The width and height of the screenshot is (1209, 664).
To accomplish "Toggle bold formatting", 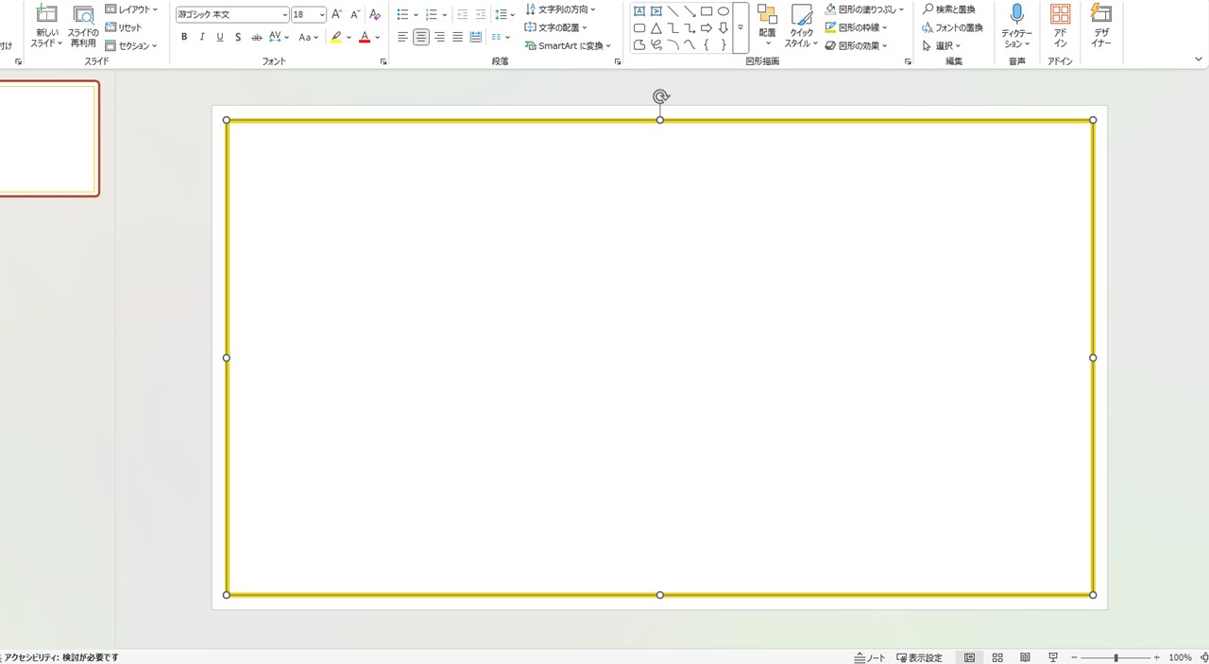I will [x=184, y=37].
